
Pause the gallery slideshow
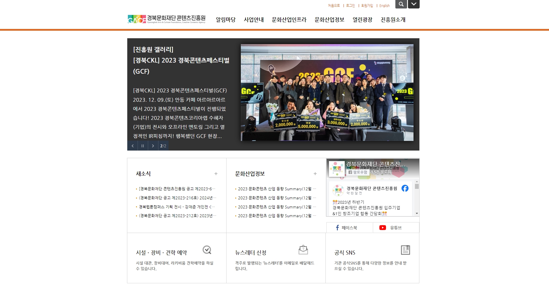pos(143,146)
